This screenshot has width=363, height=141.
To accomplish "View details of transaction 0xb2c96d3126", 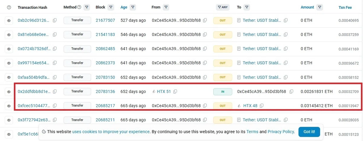I will pyautogui.click(x=9, y=21).
